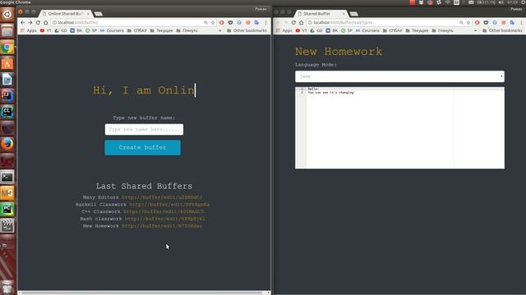Open СПбАУ bookmark folder in left window
Viewport: 526px width, 295px height.
click(x=137, y=30)
